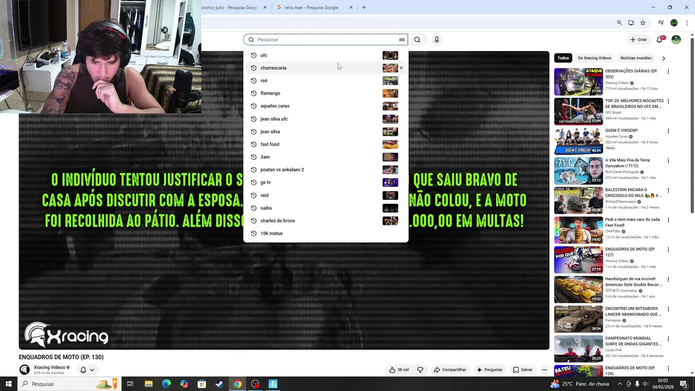Open options for QUEM É VIRGEM? video

[668, 131]
